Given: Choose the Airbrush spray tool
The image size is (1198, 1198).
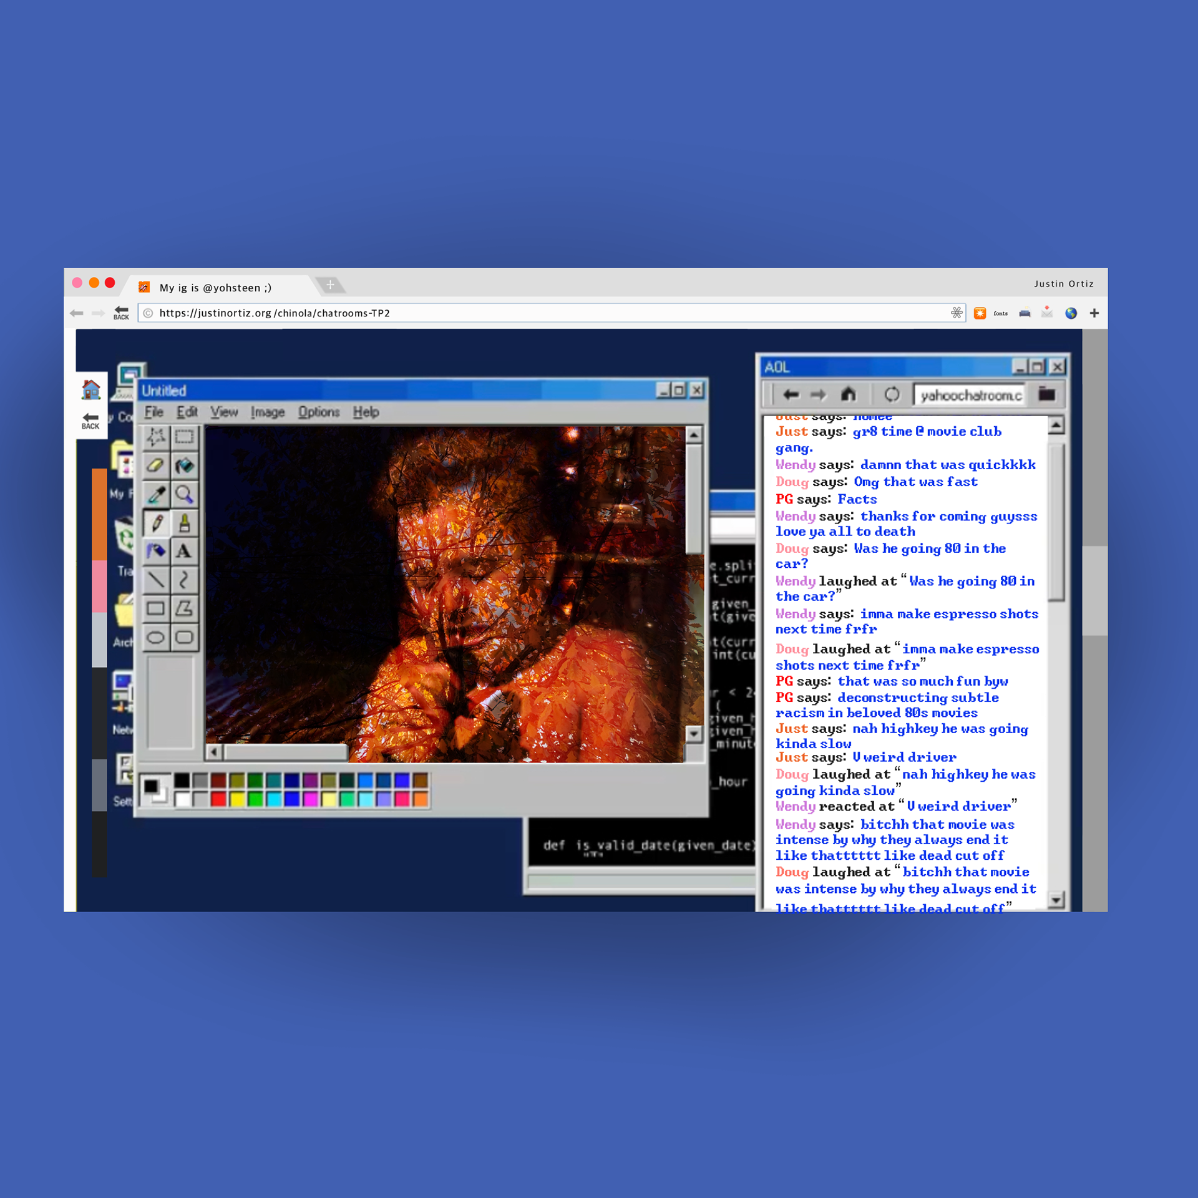Looking at the screenshot, I should tap(155, 551).
